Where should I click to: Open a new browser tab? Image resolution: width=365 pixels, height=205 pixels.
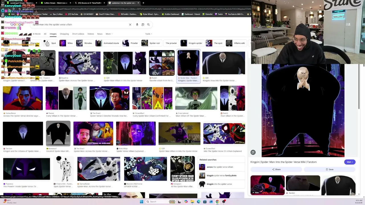click(x=143, y=3)
